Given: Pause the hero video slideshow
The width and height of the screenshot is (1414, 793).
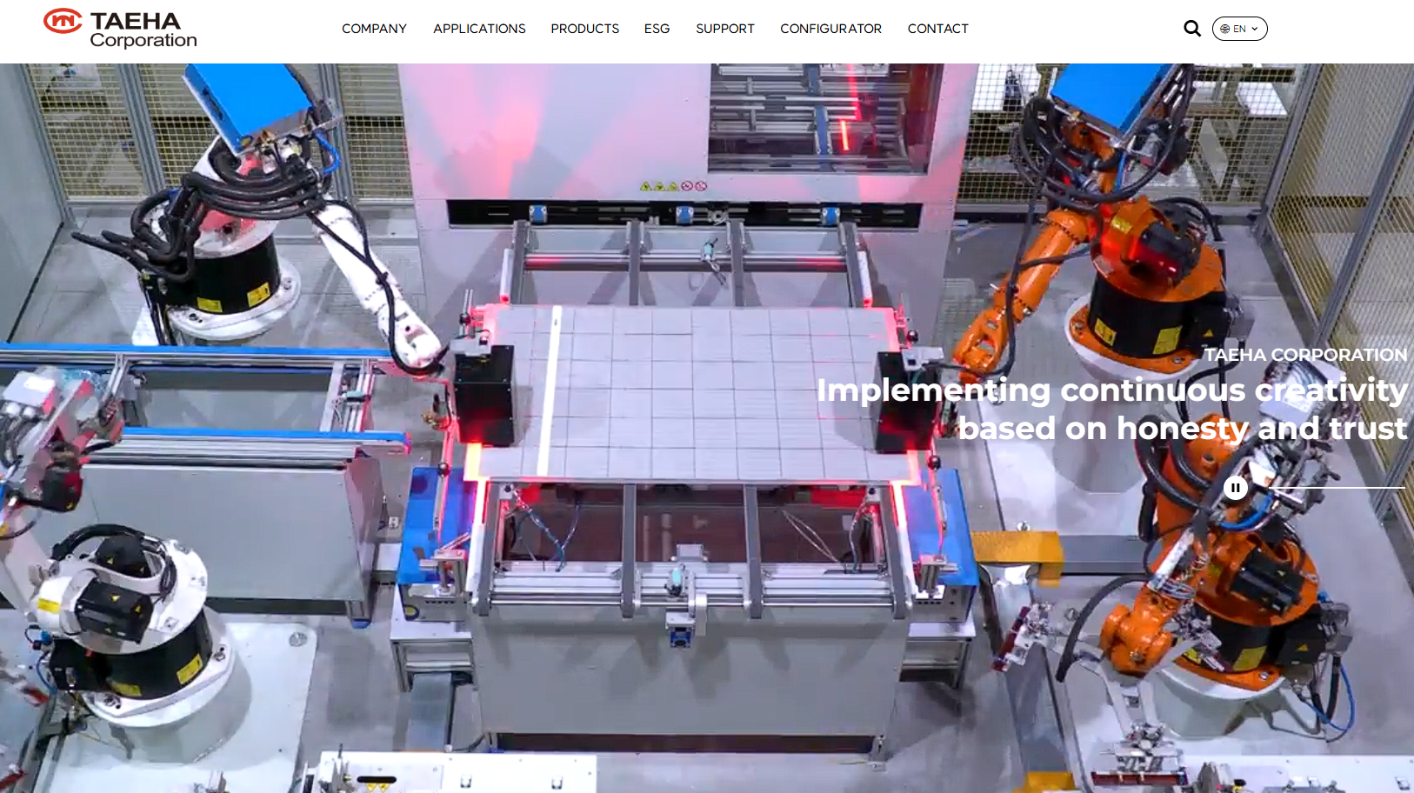Looking at the screenshot, I should tap(1235, 488).
